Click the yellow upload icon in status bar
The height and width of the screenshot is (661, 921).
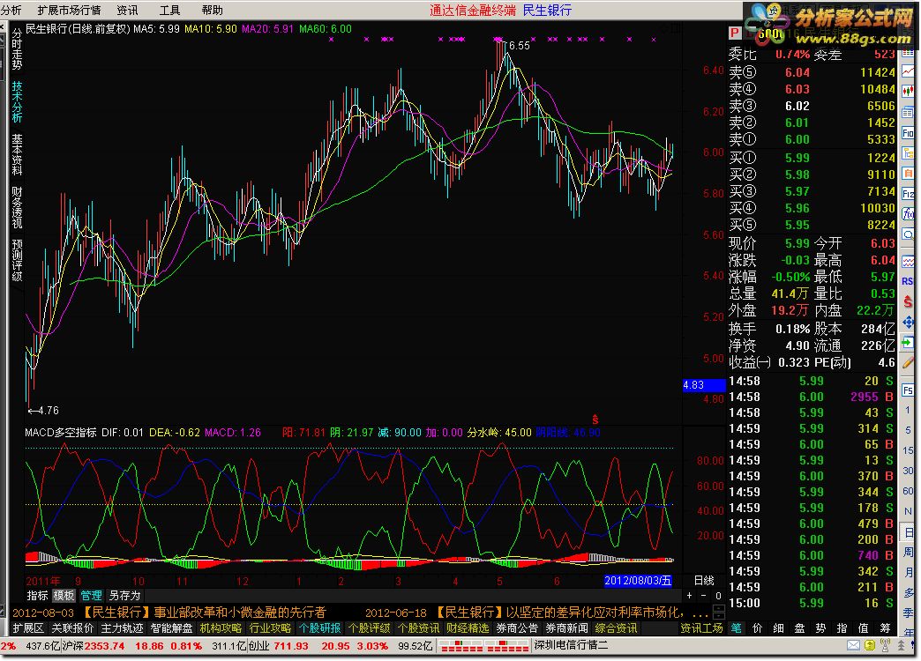click(x=870, y=645)
